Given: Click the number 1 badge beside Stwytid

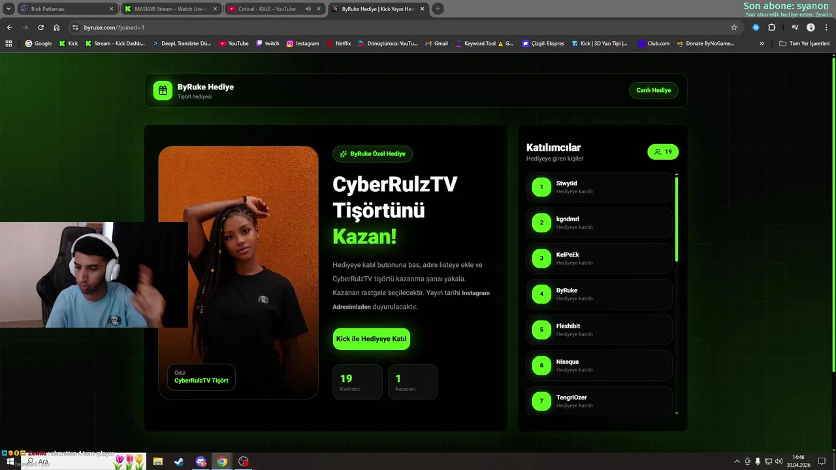Looking at the screenshot, I should [541, 187].
